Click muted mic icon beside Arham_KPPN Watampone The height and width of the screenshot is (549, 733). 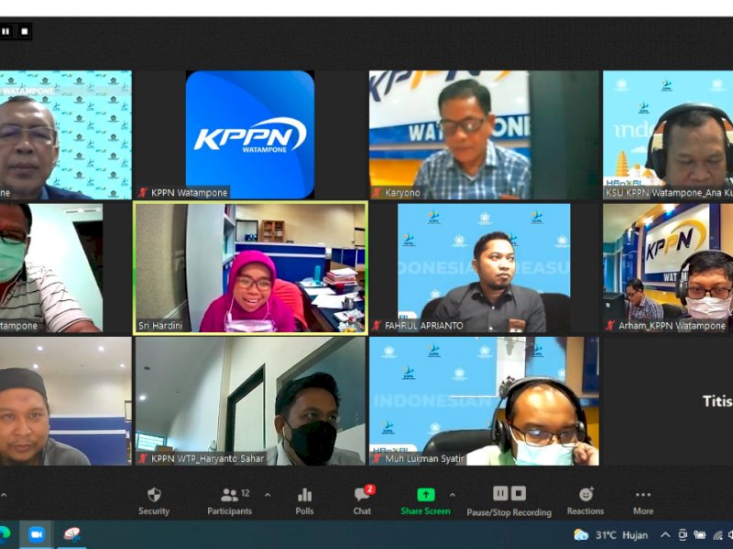pos(609,326)
